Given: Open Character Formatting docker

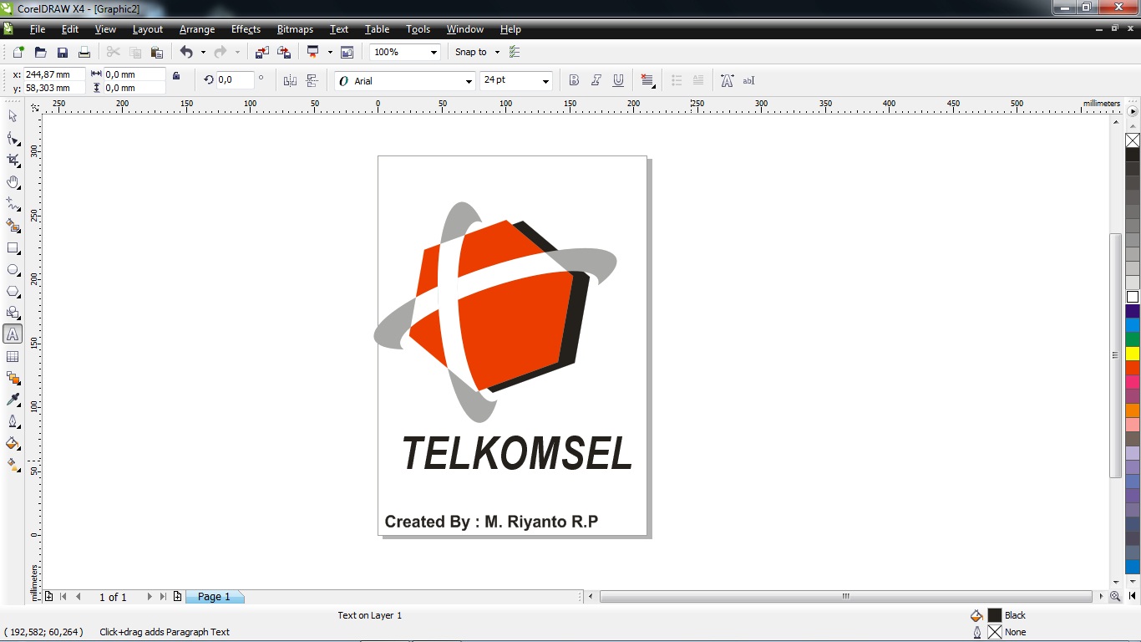Looking at the screenshot, I should [x=727, y=80].
